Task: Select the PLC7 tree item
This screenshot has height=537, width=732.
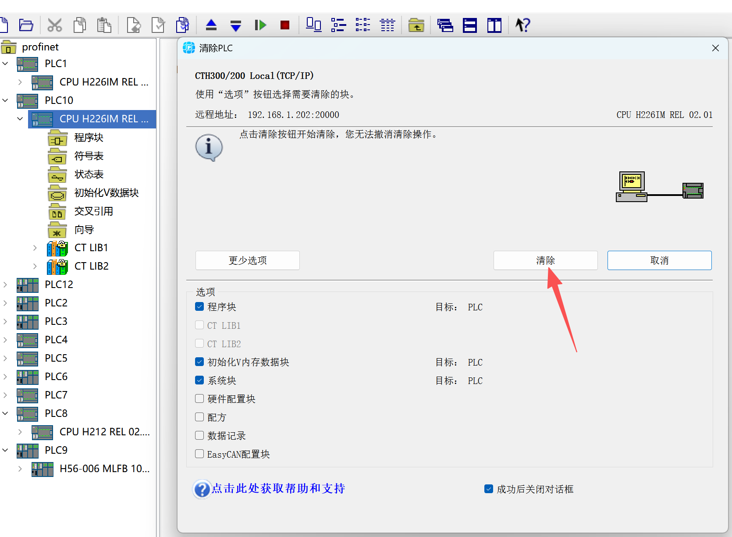Action: [x=56, y=395]
